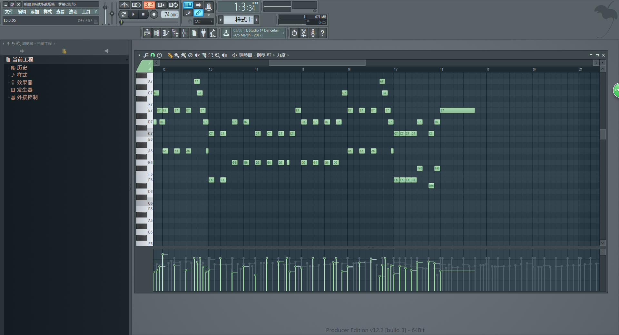Open the audio editor scissors icon
This screenshot has width=619, height=335.
coord(304,33)
